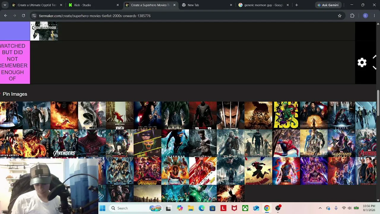This screenshot has height=214, width=380.
Task: Open tab search dropdown in Chrome
Action: pos(5,5)
